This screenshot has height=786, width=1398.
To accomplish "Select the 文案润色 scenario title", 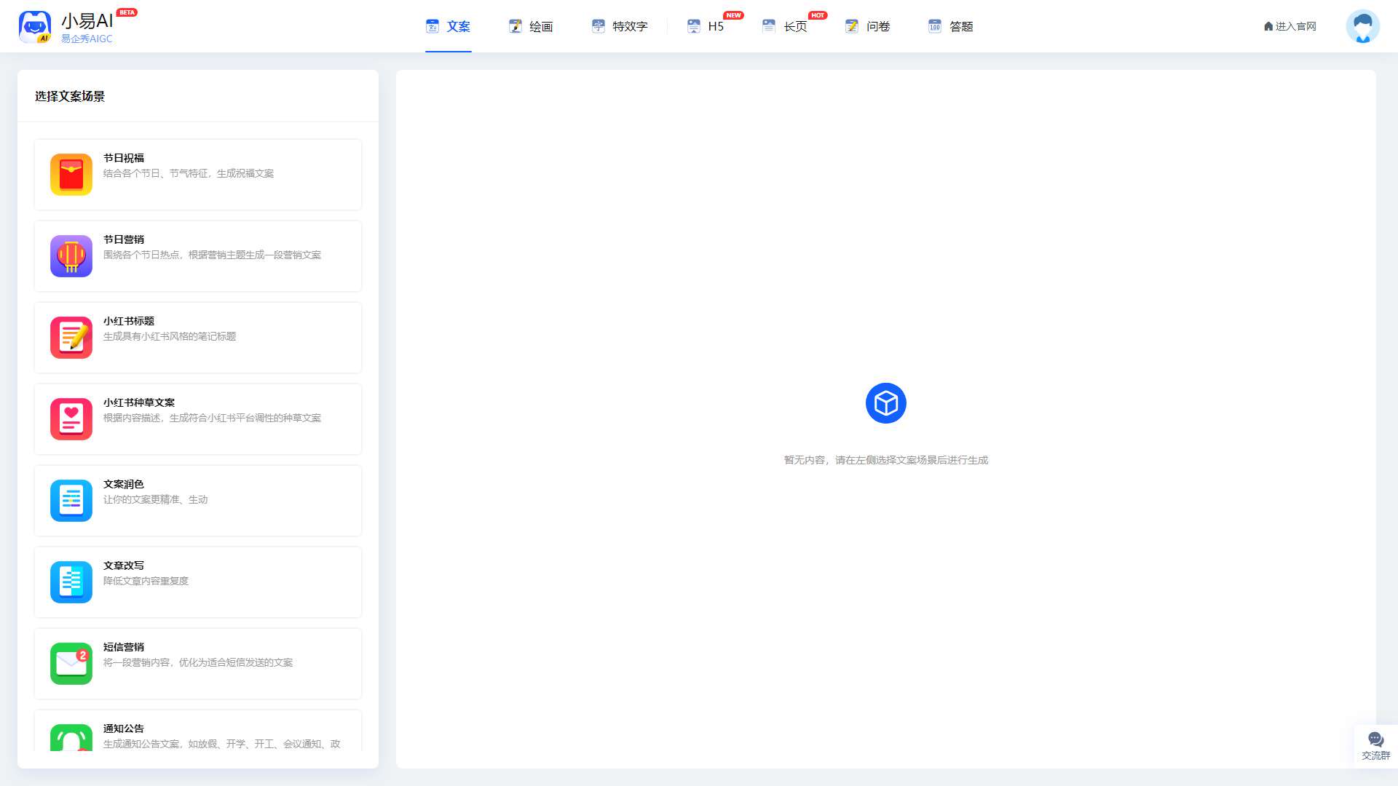I will pyautogui.click(x=124, y=484).
